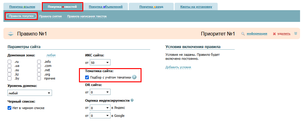This screenshot has height=127, width=305.
Task: Select the Правила покупки subtab
Action: click(21, 16)
